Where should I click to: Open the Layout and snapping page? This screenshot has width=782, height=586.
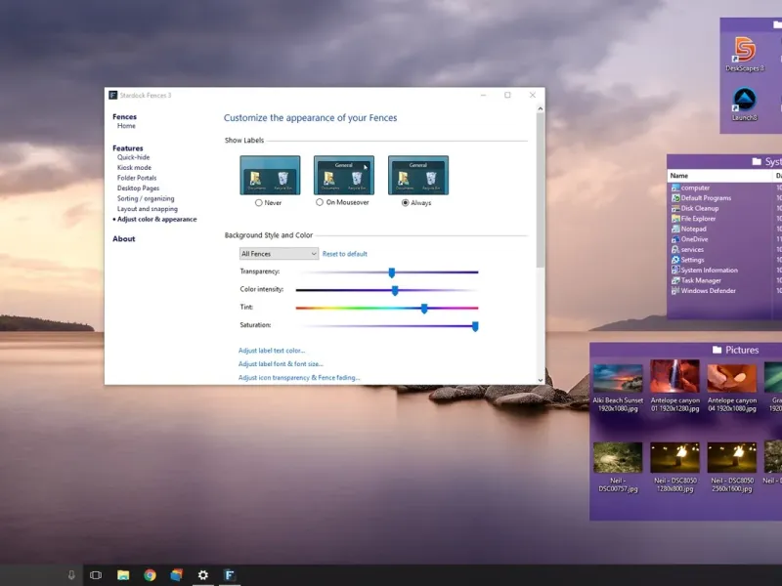coord(148,209)
